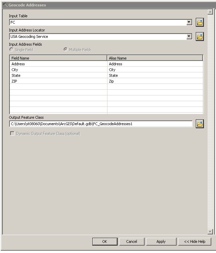The width and height of the screenshot is (216, 253).
Task: Click the scrollbar down arrow
Action: click(210, 232)
